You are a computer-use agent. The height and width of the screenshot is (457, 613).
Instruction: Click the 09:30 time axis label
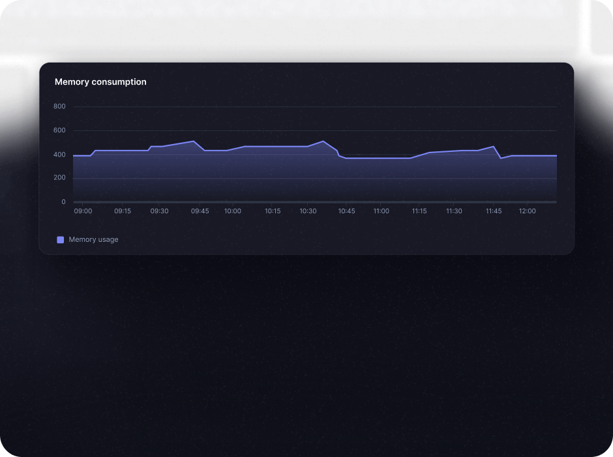(159, 211)
